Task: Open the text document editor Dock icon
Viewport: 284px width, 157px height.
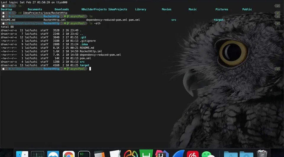Action: pos(115,154)
